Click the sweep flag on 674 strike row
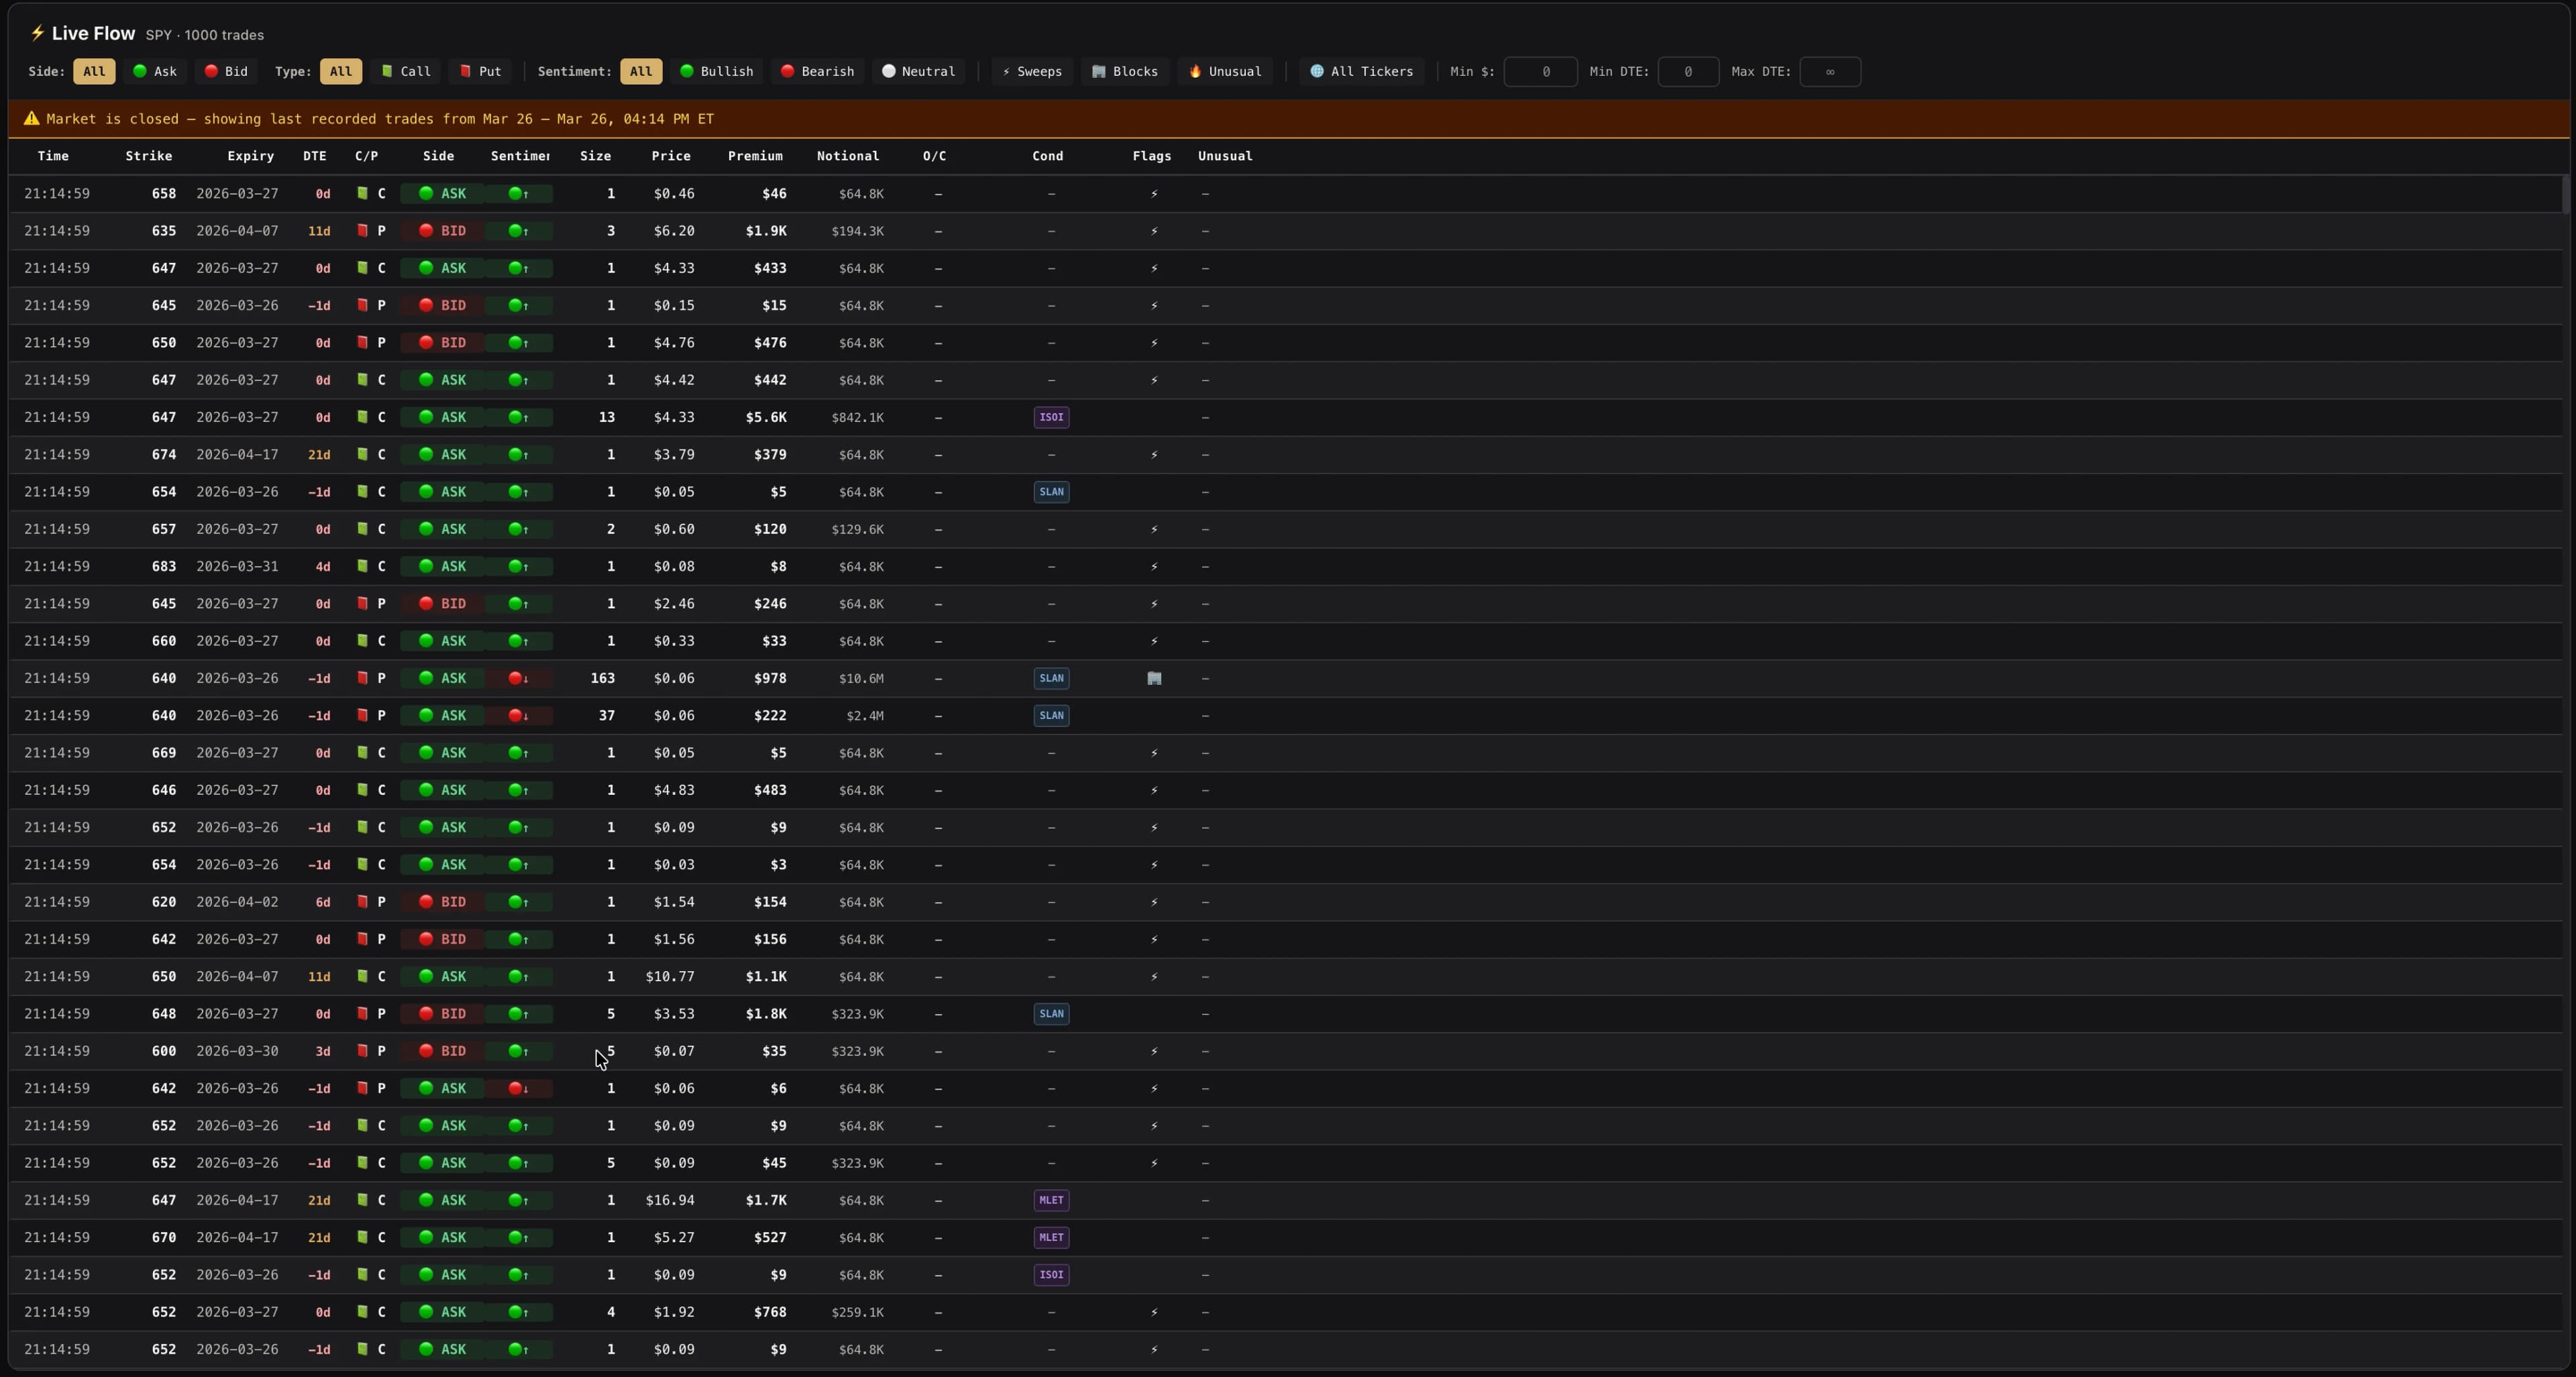Viewport: 2576px width, 1377px height. 1154,455
